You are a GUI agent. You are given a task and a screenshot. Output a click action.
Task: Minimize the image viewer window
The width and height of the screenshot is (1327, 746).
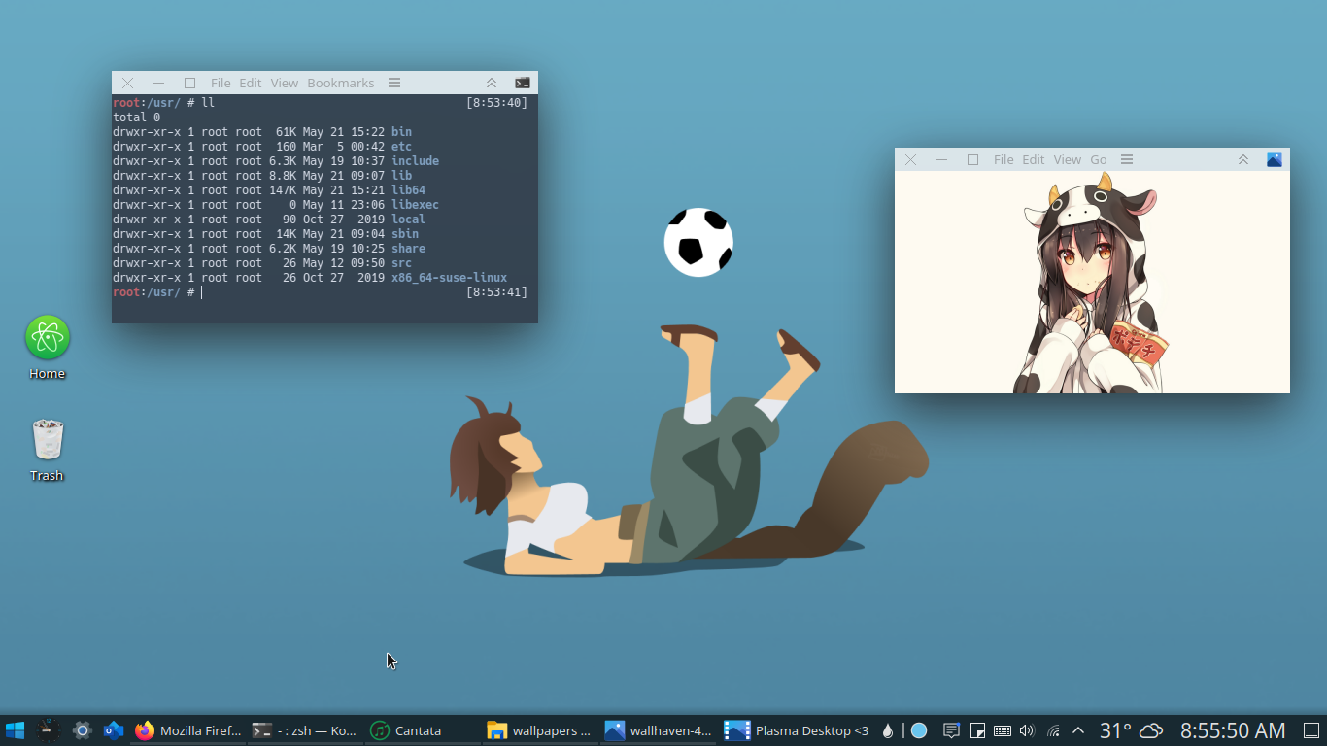[941, 160]
